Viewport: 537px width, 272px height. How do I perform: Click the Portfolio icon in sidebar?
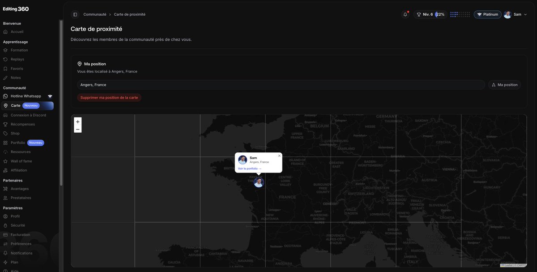click(5, 142)
